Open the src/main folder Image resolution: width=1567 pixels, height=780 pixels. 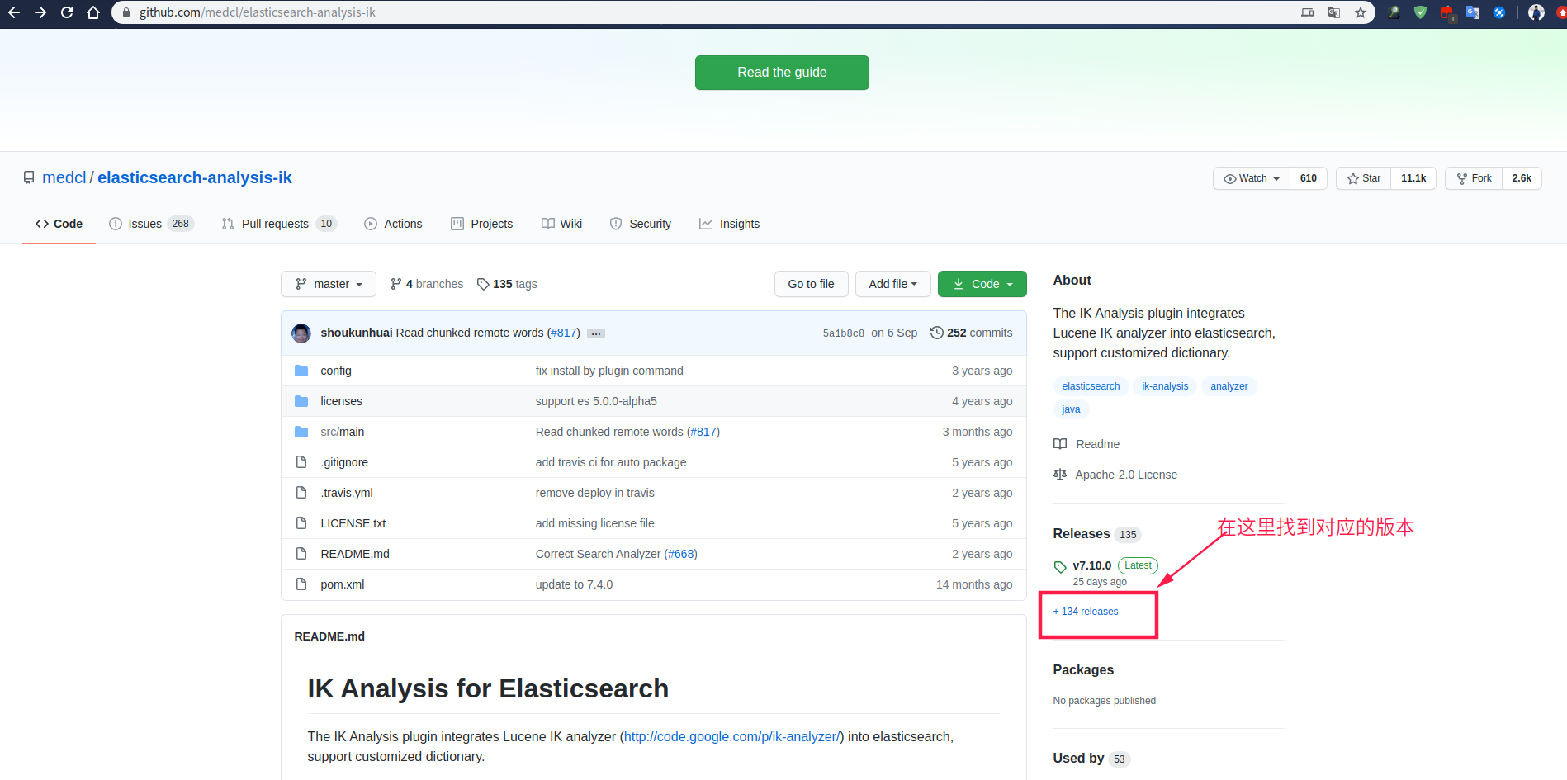click(x=343, y=432)
